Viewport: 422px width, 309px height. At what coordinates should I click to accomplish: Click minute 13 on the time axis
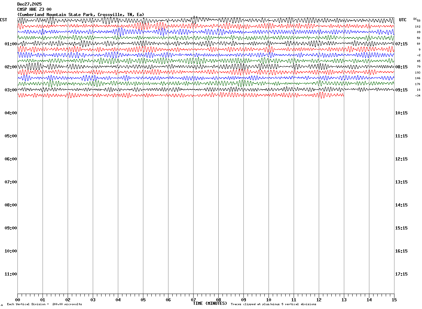point(344,300)
